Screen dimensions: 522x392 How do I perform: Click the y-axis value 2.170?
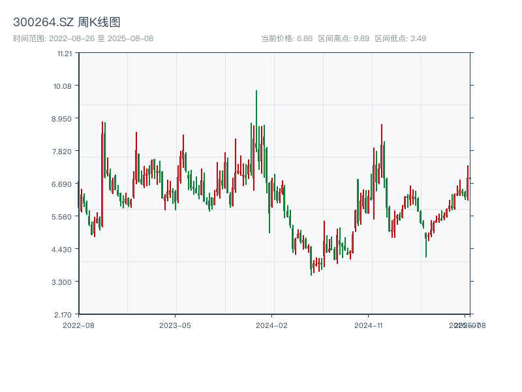(x=63, y=315)
